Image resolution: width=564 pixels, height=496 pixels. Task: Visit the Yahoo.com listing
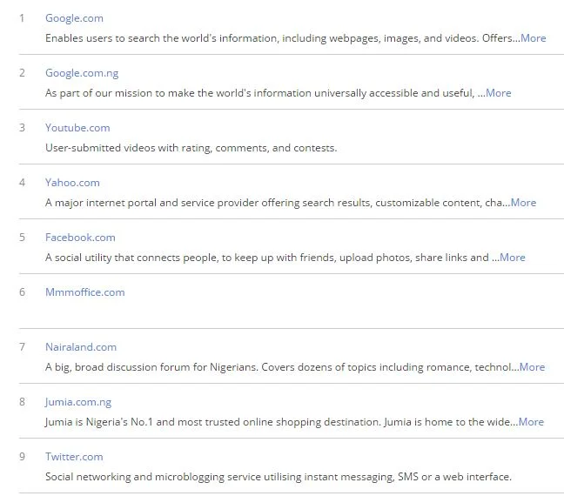tap(72, 183)
